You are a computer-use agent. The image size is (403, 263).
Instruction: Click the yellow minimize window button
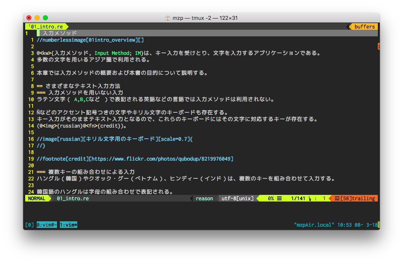pyautogui.click(x=37, y=18)
